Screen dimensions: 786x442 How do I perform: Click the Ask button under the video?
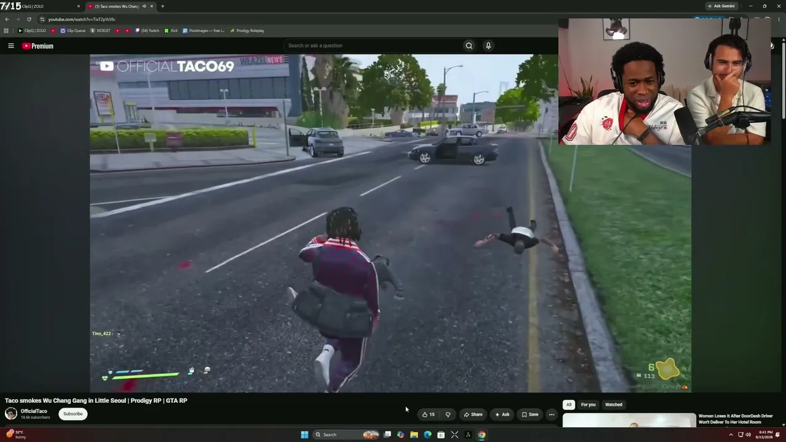click(502, 414)
